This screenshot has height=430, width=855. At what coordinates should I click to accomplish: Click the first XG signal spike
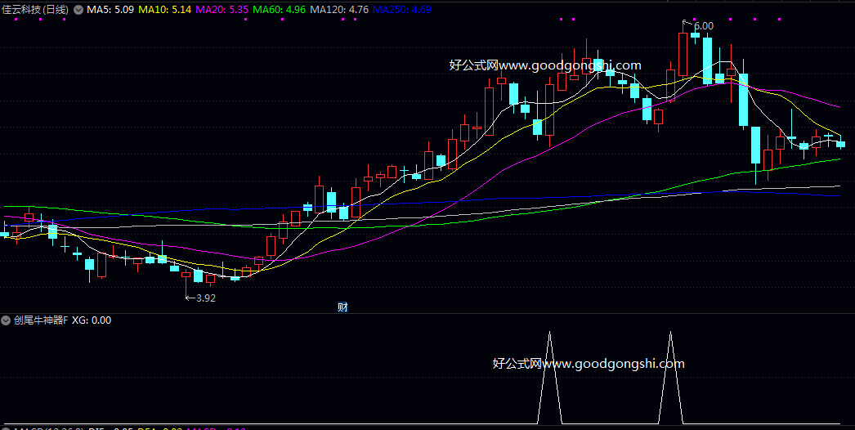[x=550, y=376]
